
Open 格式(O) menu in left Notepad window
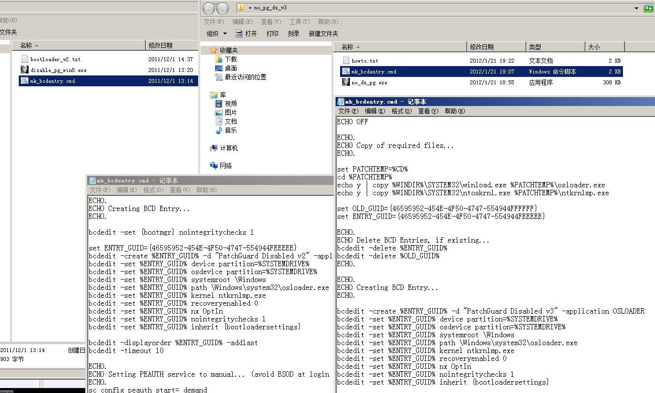pyautogui.click(x=153, y=190)
